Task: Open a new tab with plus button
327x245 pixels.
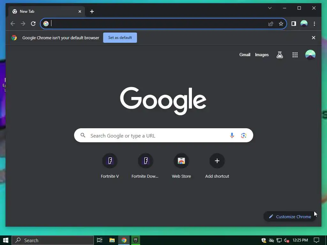Action: [92, 11]
